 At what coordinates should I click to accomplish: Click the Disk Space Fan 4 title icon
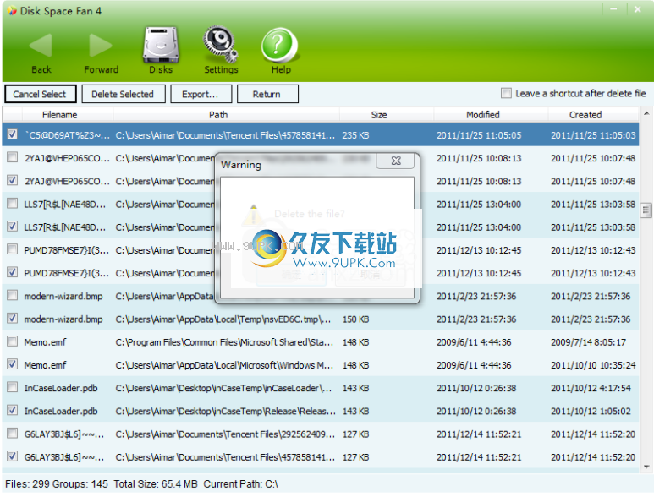(x=12, y=10)
